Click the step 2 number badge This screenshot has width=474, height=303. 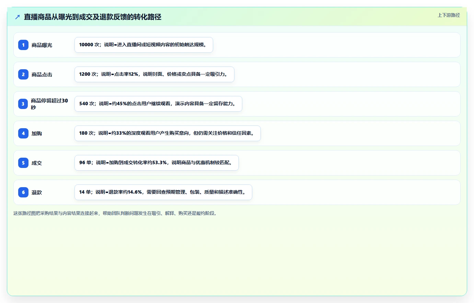(23, 74)
